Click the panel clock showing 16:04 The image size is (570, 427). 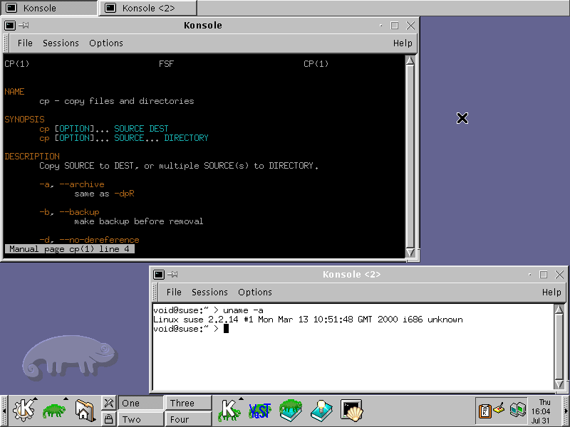(x=540, y=411)
